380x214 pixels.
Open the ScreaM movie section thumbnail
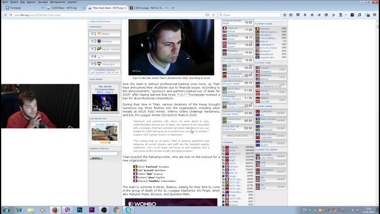tap(104, 133)
